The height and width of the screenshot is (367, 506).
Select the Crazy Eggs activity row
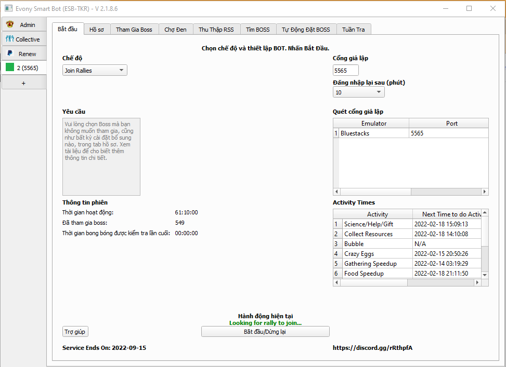point(377,254)
